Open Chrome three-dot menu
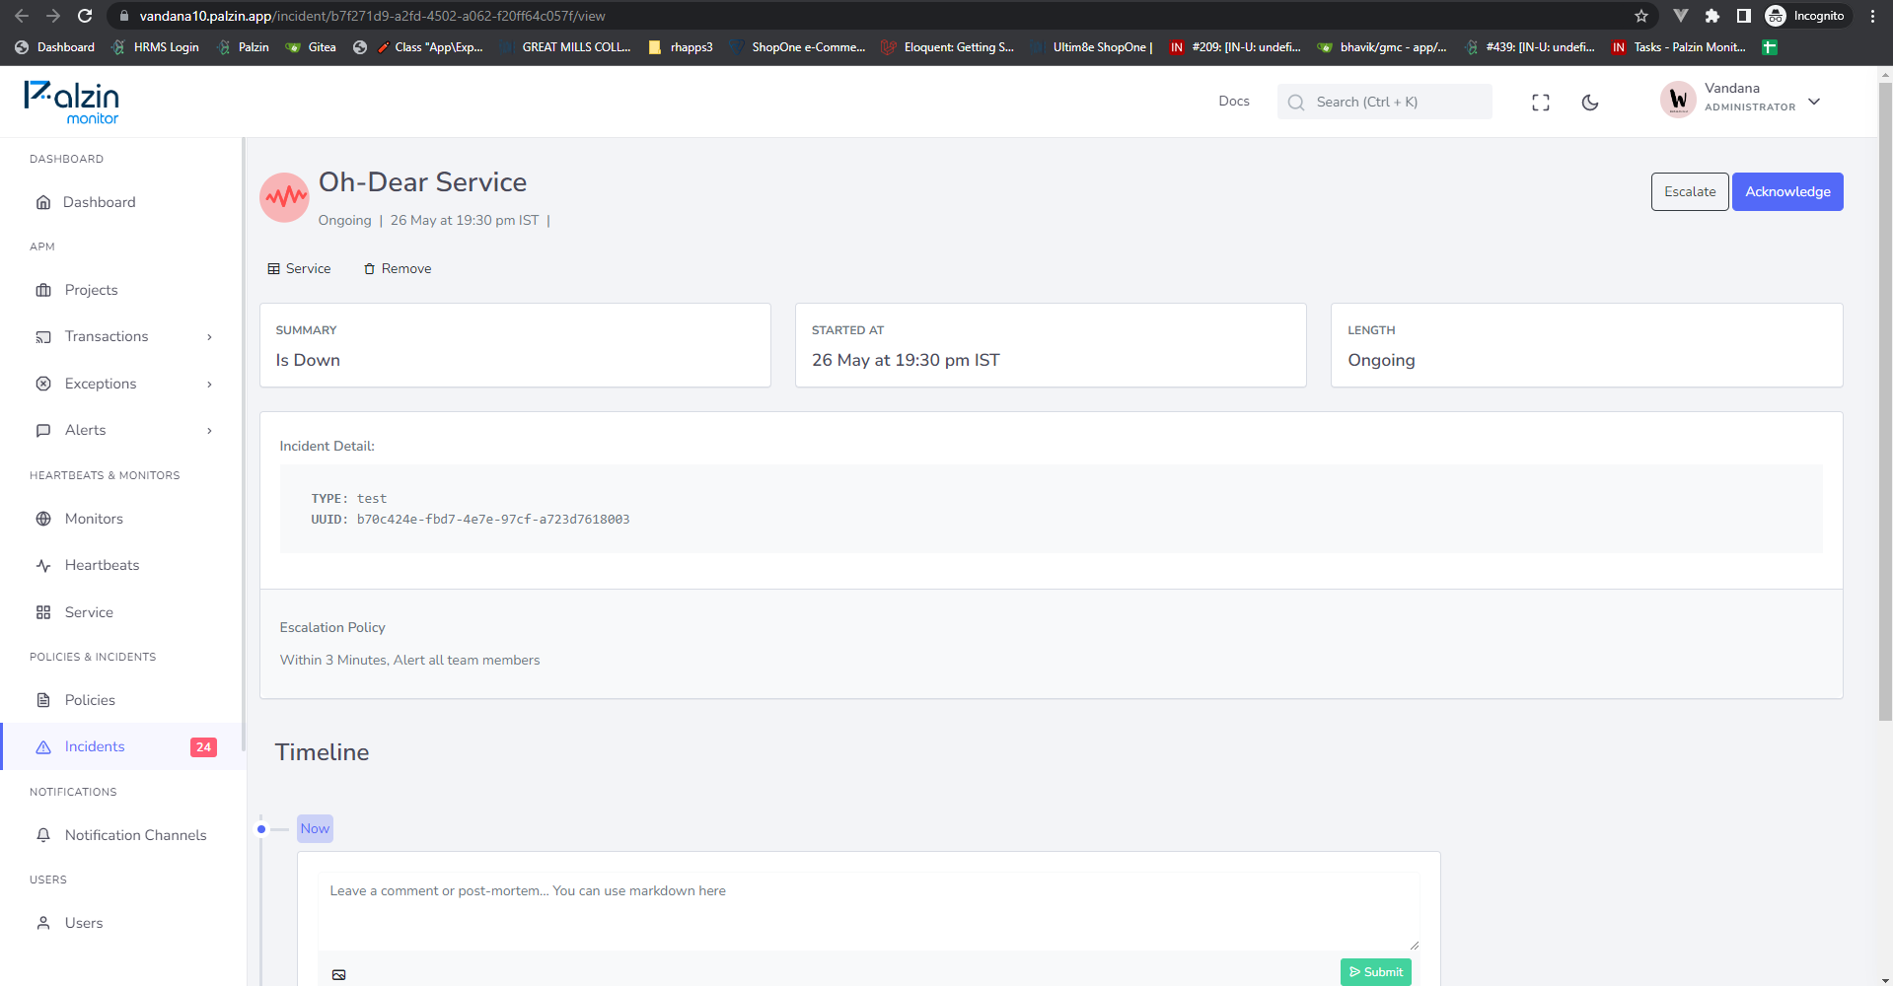Image resolution: width=1893 pixels, height=986 pixels. (1872, 16)
